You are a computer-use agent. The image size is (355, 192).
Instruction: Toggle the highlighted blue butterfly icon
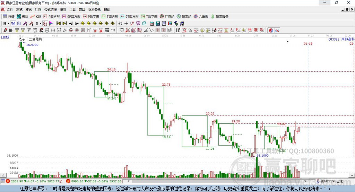click(13, 24)
